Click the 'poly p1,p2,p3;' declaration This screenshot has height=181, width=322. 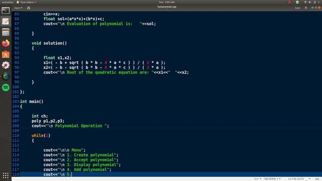pos(48,121)
